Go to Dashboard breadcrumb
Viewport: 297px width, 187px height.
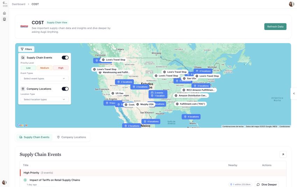pos(19,4)
